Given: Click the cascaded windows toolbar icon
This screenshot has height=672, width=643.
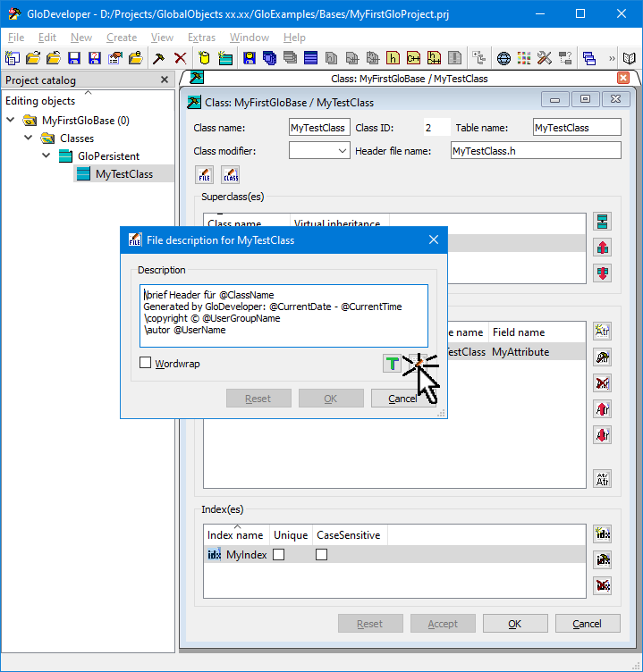Looking at the screenshot, I should [589, 58].
